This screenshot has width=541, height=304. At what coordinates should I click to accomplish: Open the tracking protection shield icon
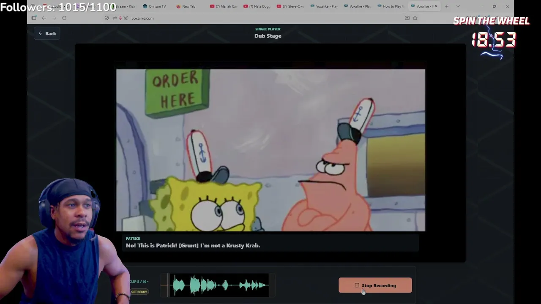pyautogui.click(x=107, y=18)
